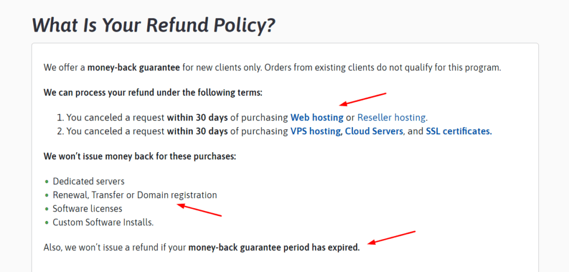569x272 pixels.
Task: Click the green bullet before Renewal, Transfer
Action: pos(47,195)
